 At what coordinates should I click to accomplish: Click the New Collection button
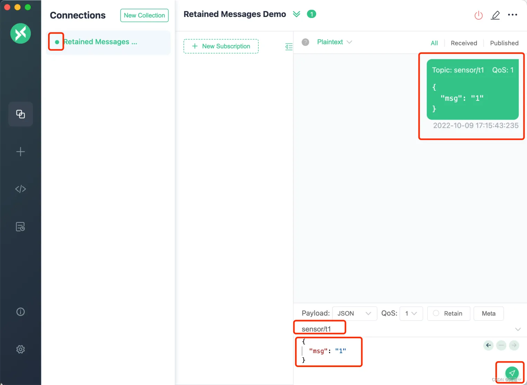click(x=144, y=15)
